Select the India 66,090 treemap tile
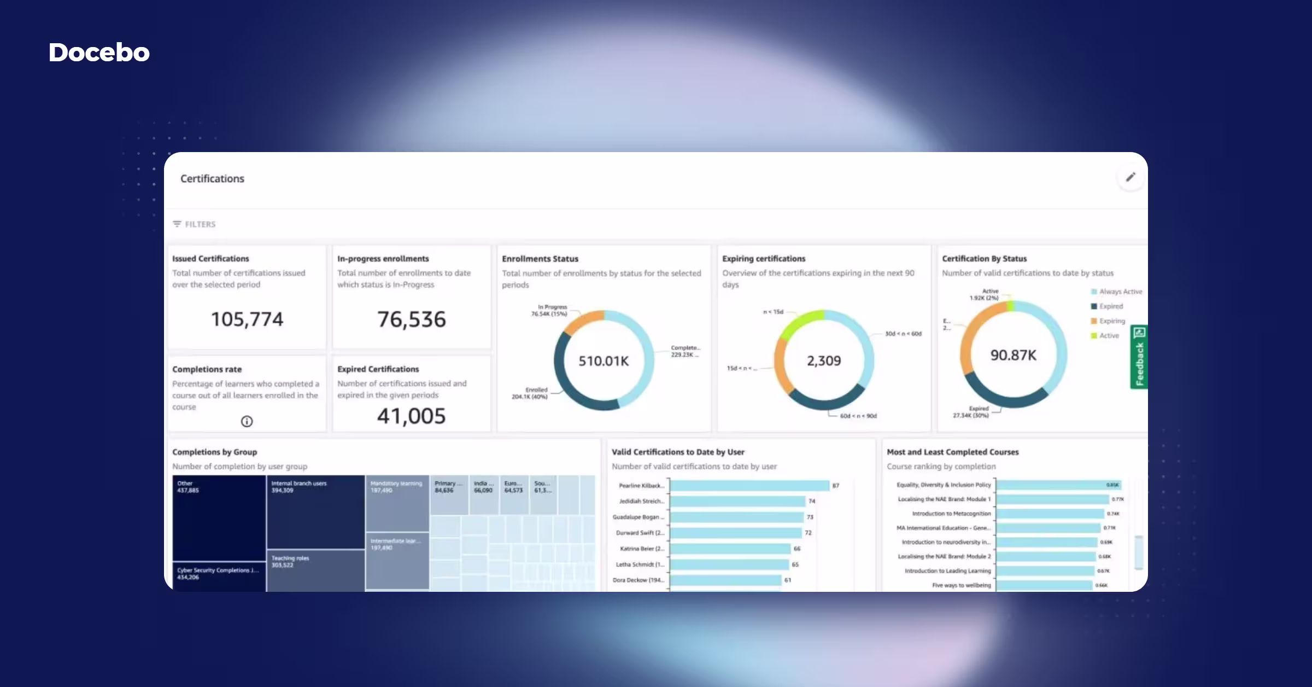 (x=484, y=495)
